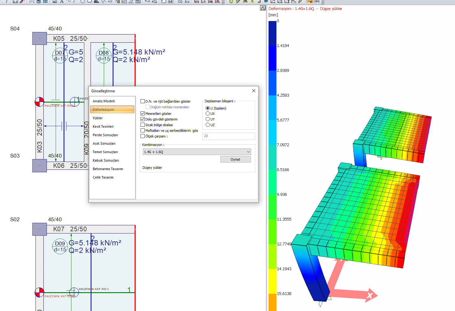This screenshot has width=455, height=311.
Task: Enable Sıcak bölge skalası
Action: [x=142, y=125]
